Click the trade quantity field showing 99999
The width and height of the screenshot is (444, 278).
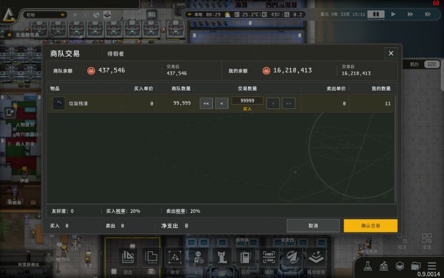point(247,100)
